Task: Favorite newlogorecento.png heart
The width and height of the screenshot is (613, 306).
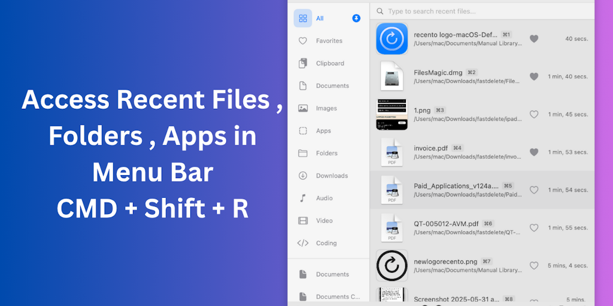Action: click(x=533, y=265)
